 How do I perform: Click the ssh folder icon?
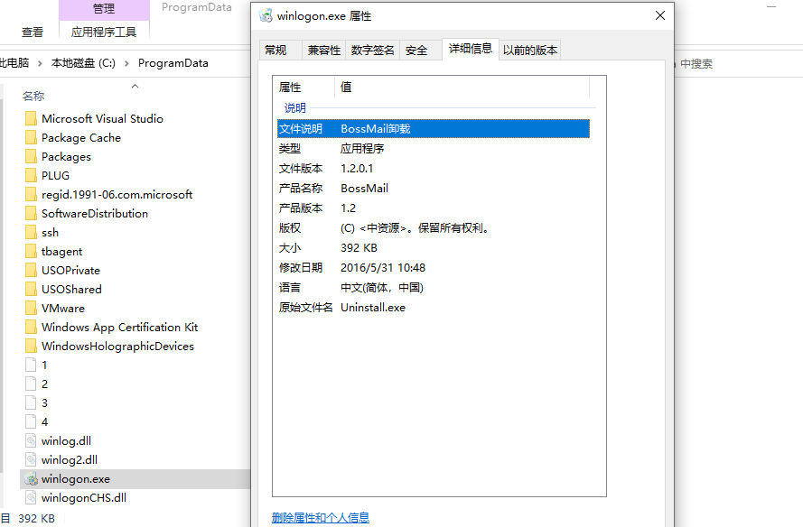point(32,232)
